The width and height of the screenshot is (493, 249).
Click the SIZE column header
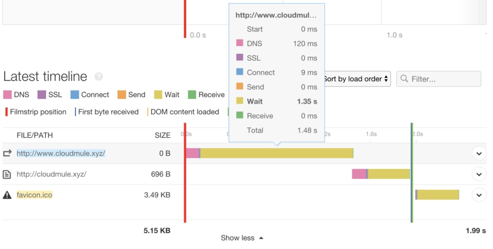(162, 135)
